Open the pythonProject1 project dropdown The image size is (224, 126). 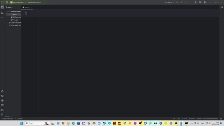point(18,2)
